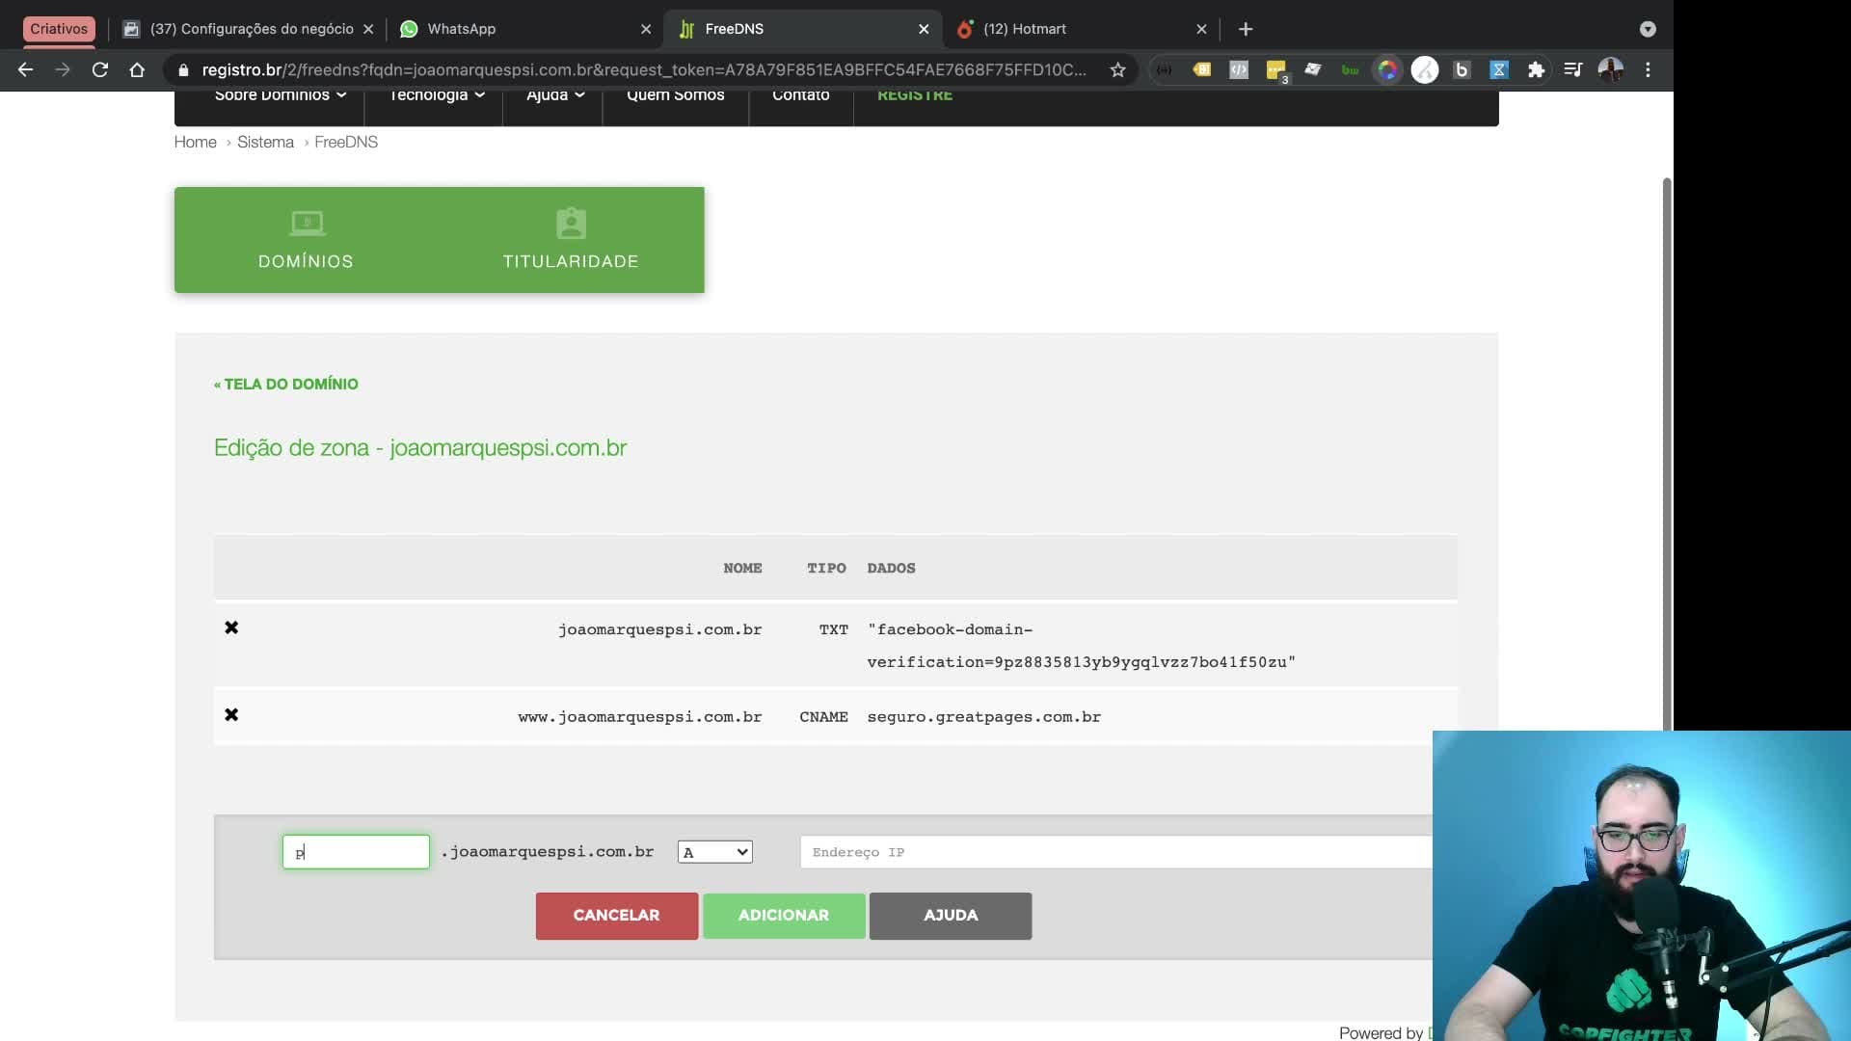1851x1041 pixels.
Task: Go to browser home page icon
Action: click(137, 69)
